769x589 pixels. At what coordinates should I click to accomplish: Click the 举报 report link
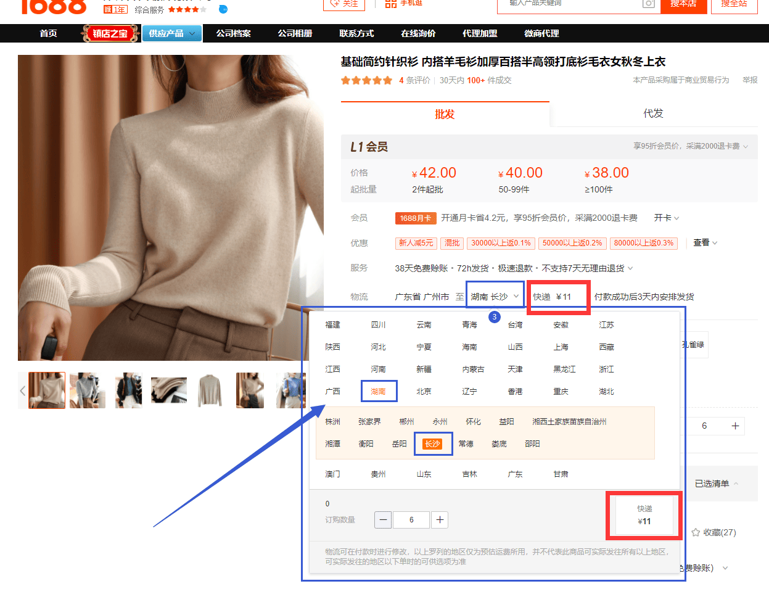coord(750,80)
